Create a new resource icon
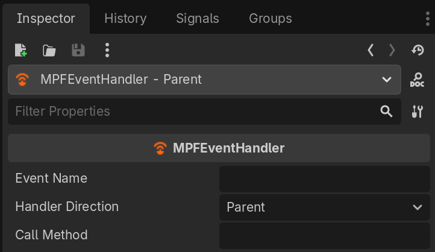The height and width of the screenshot is (252, 435). click(x=21, y=50)
